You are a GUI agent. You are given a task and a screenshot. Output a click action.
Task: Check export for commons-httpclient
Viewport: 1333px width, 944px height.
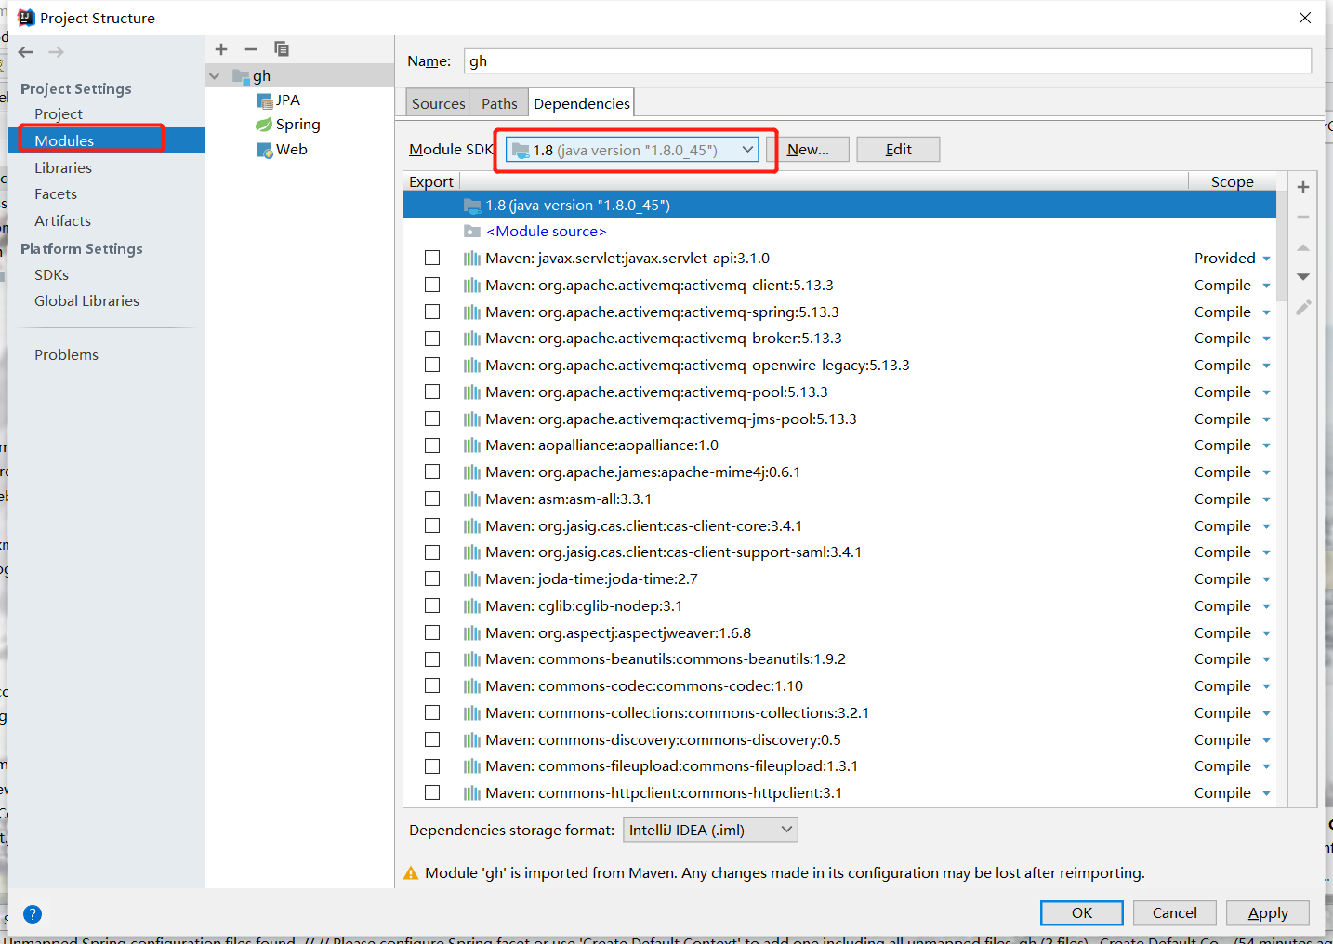coord(432,792)
